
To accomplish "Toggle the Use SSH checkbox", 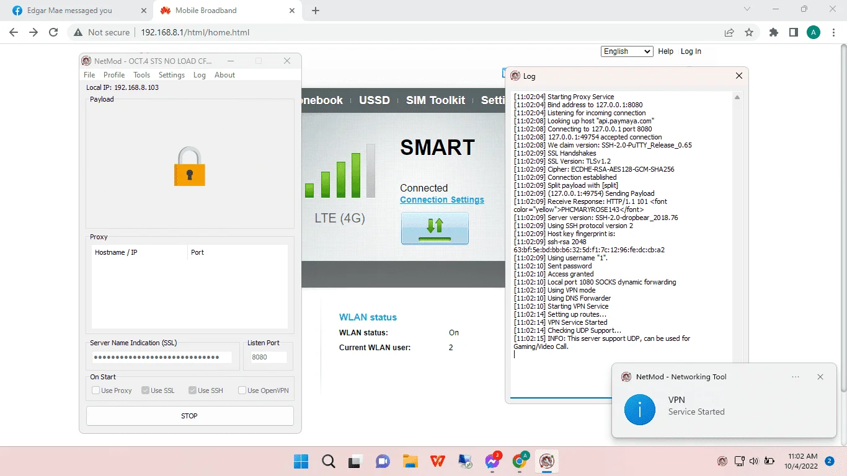I will pos(193,390).
